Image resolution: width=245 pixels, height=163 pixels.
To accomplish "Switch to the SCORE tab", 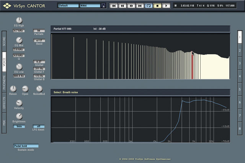I will 4,41.
